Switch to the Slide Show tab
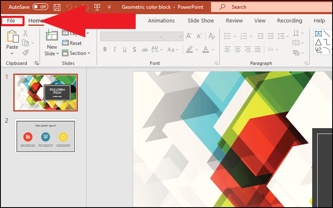This screenshot has height=208, width=333. pos(201,20)
